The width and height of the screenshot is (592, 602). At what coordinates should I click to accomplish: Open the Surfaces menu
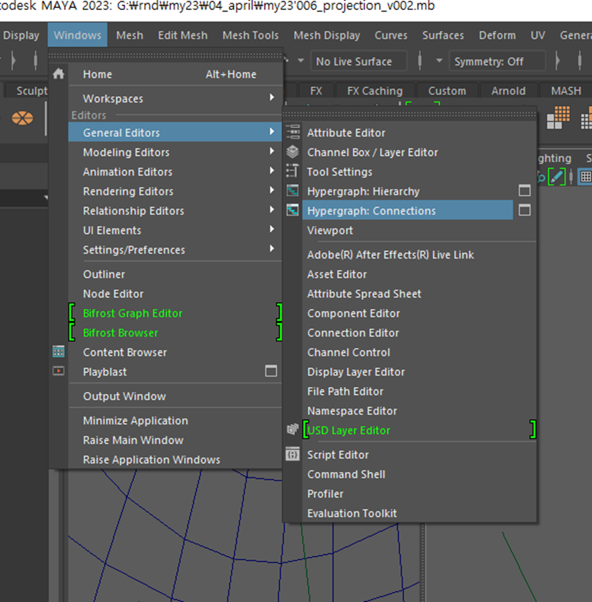click(x=443, y=35)
